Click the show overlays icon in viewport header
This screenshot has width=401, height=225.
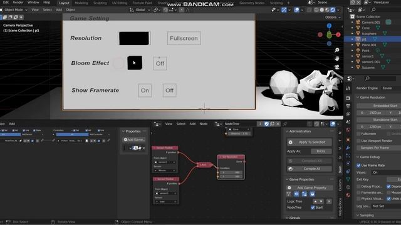[296, 10]
